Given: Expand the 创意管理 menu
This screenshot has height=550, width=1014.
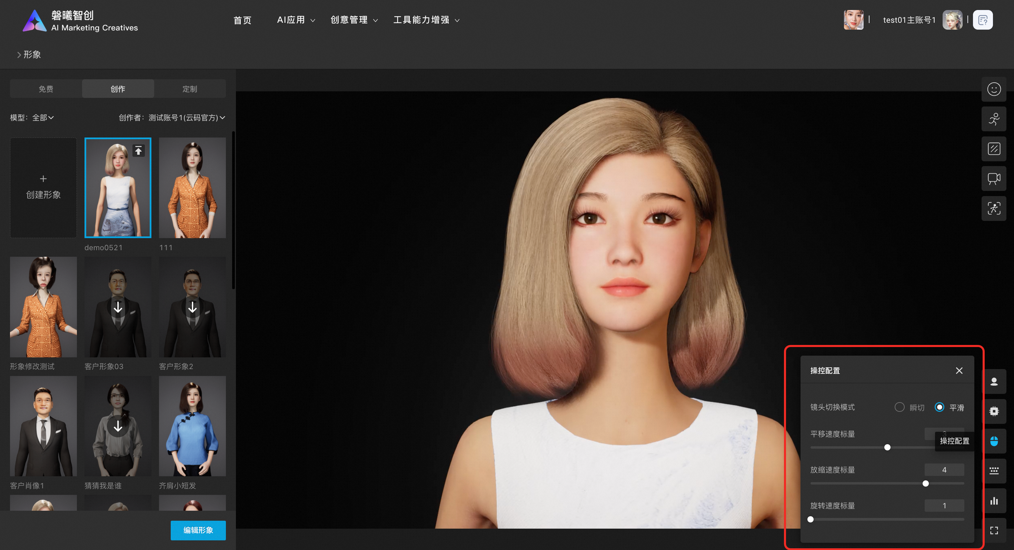Looking at the screenshot, I should [354, 20].
